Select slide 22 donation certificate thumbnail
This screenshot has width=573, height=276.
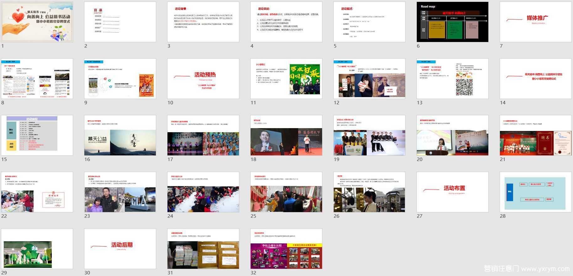tap(37, 192)
